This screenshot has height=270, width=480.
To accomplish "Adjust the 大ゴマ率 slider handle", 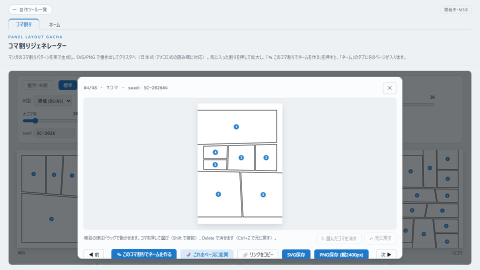I will click(x=35, y=120).
